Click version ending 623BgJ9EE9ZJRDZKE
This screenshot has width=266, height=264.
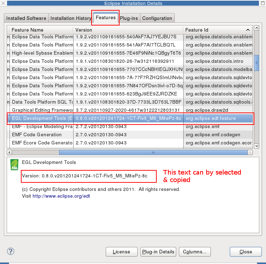pos(126,94)
